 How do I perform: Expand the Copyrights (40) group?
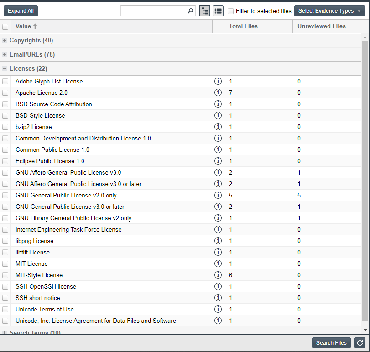point(5,41)
